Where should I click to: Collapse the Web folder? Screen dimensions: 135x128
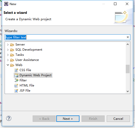8,65
